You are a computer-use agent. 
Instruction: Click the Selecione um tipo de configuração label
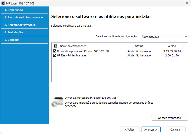coord(117,36)
